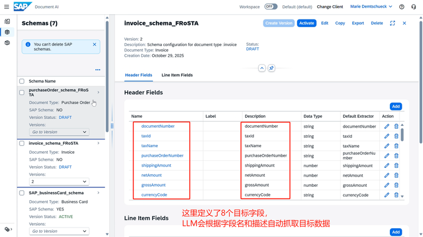This screenshot has width=423, height=237.
Task: Edit the documentNumber field row
Action: pyautogui.click(x=386, y=126)
